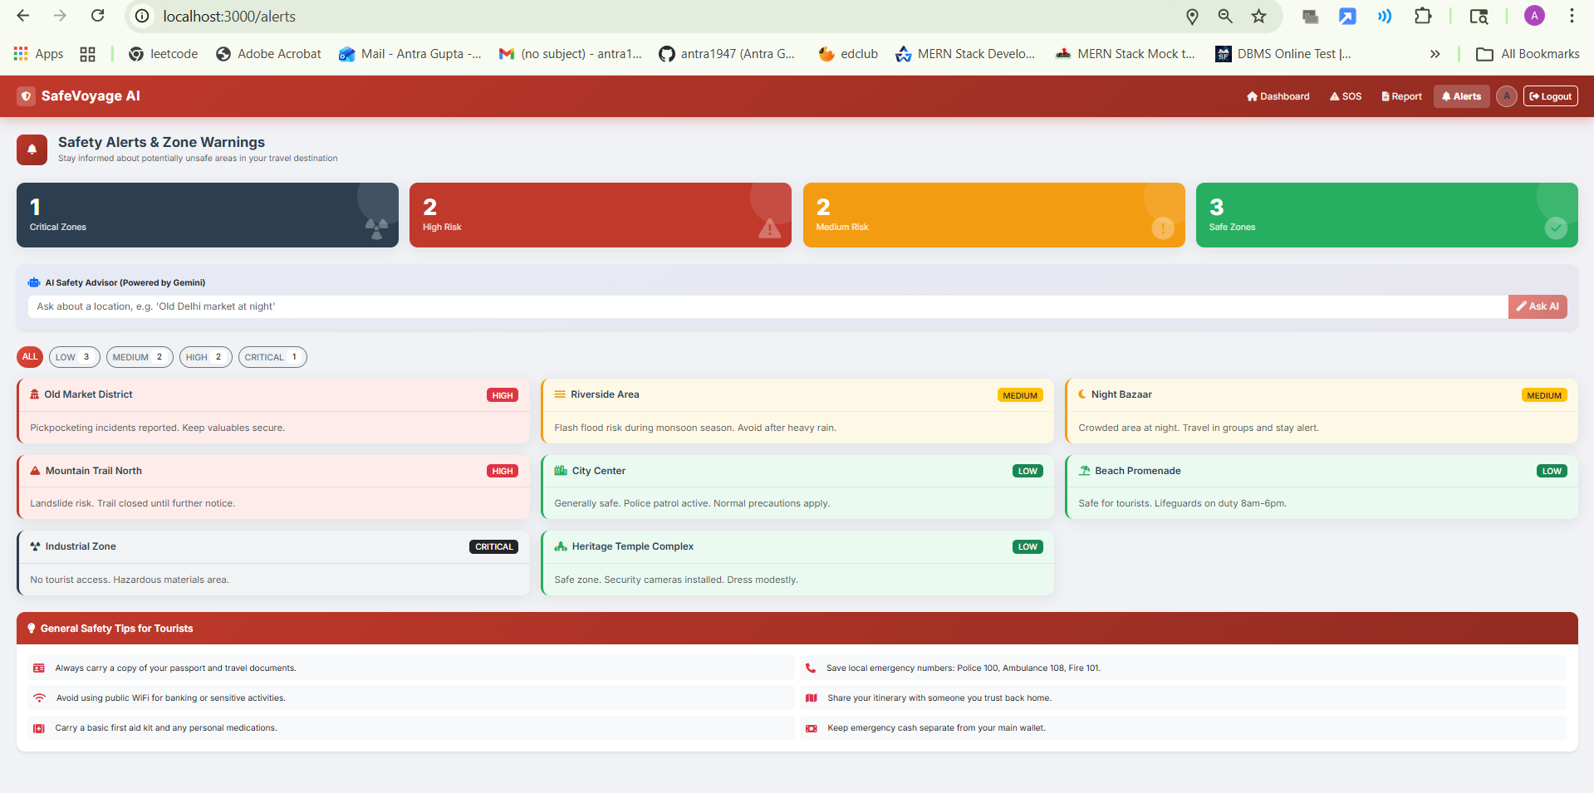Click the building icon beside City Center
Viewport: 1594px width, 793px height.
point(561,471)
